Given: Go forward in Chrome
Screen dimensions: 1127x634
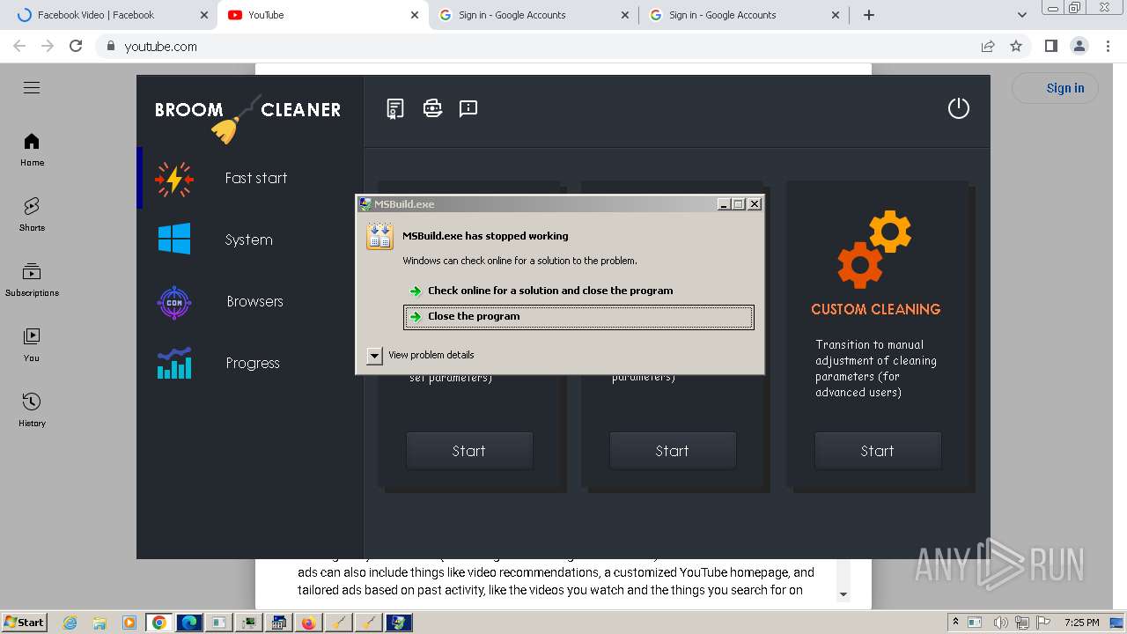Looking at the screenshot, I should point(48,47).
